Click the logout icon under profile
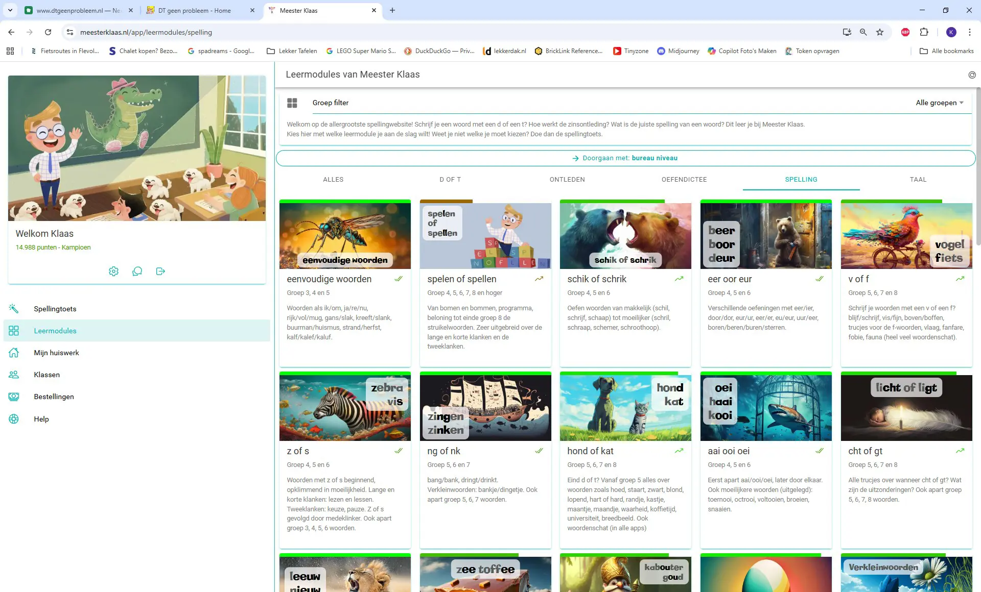This screenshot has width=981, height=592. [x=160, y=271]
